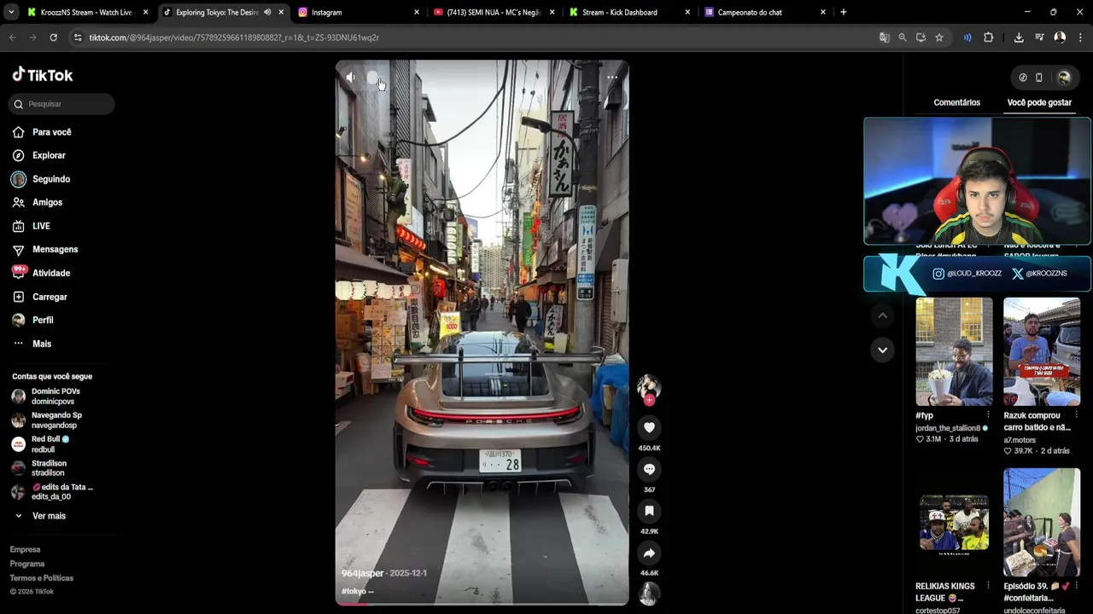Click the #tokyo hashtag in the caption
The height and width of the screenshot is (614, 1093).
click(x=354, y=591)
